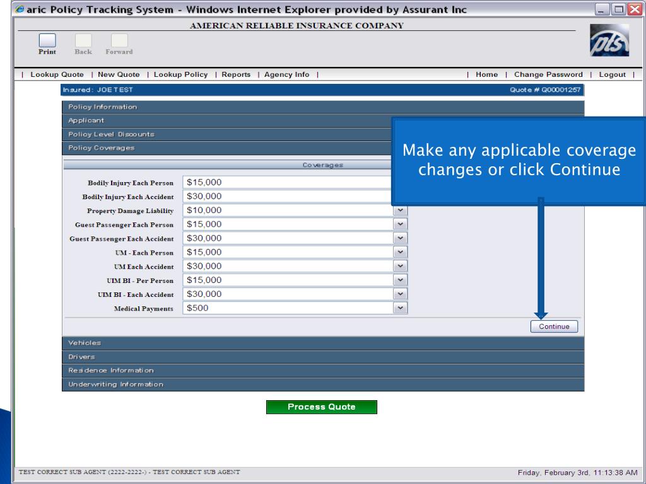The image size is (646, 484).
Task: Click the Insured: JOE TEST text
Action: pos(98,89)
